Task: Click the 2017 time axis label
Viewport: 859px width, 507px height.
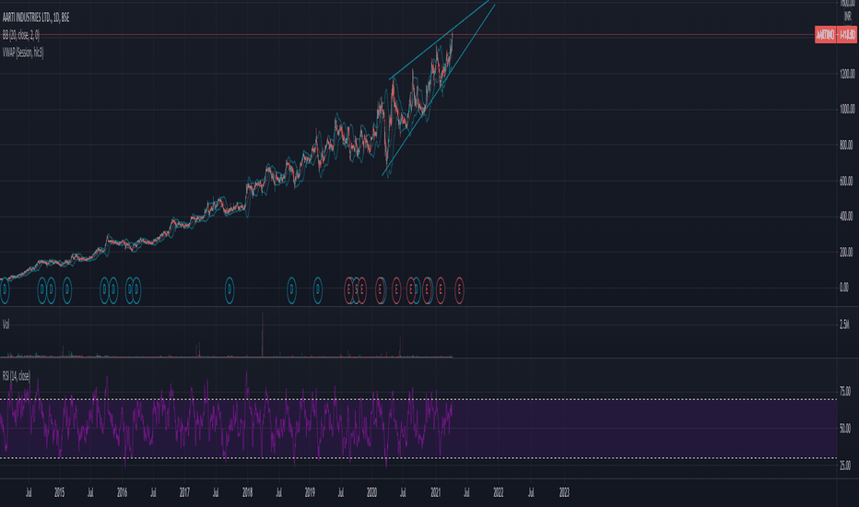Action: coord(184,493)
